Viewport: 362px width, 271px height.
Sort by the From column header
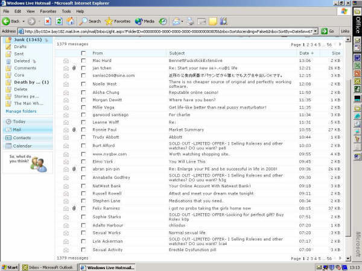98,53
